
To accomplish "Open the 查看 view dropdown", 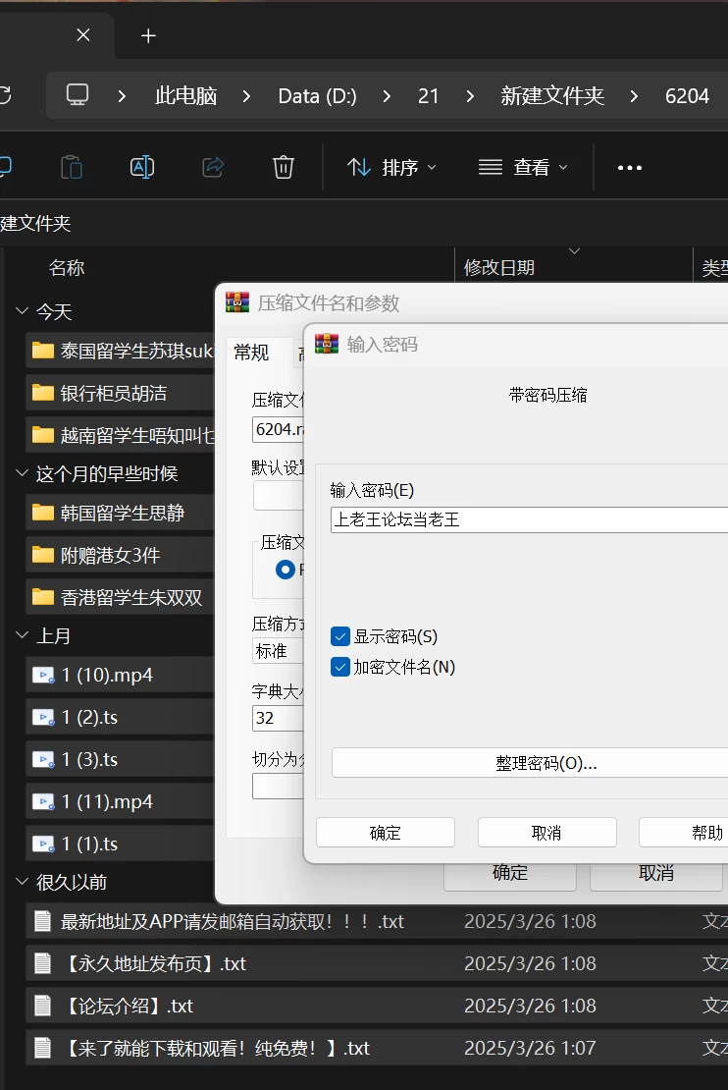I will point(523,168).
